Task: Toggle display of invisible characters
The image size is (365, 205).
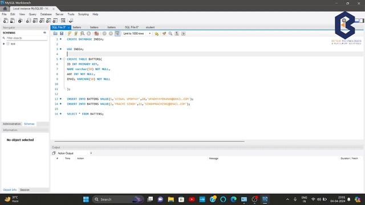Action: point(177,34)
